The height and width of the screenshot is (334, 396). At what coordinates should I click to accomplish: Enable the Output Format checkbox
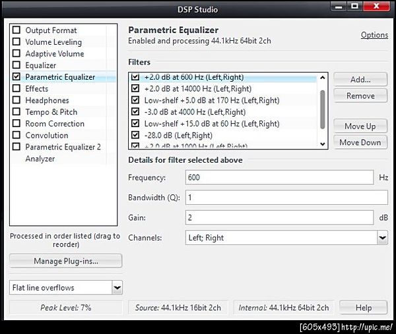(x=16, y=30)
